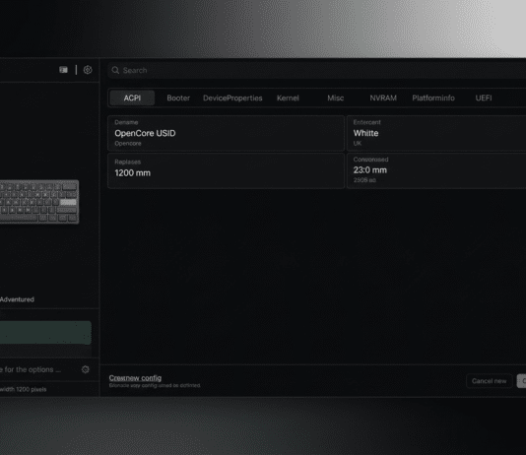Viewport: 526px width, 455px height.
Task: Go to the Kernel tab
Action: click(288, 97)
